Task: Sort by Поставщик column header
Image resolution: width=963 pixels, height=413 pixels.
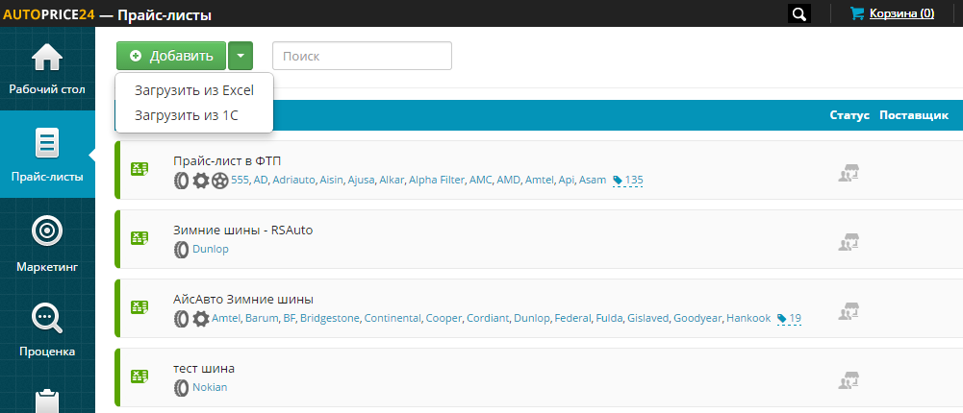Action: point(914,115)
